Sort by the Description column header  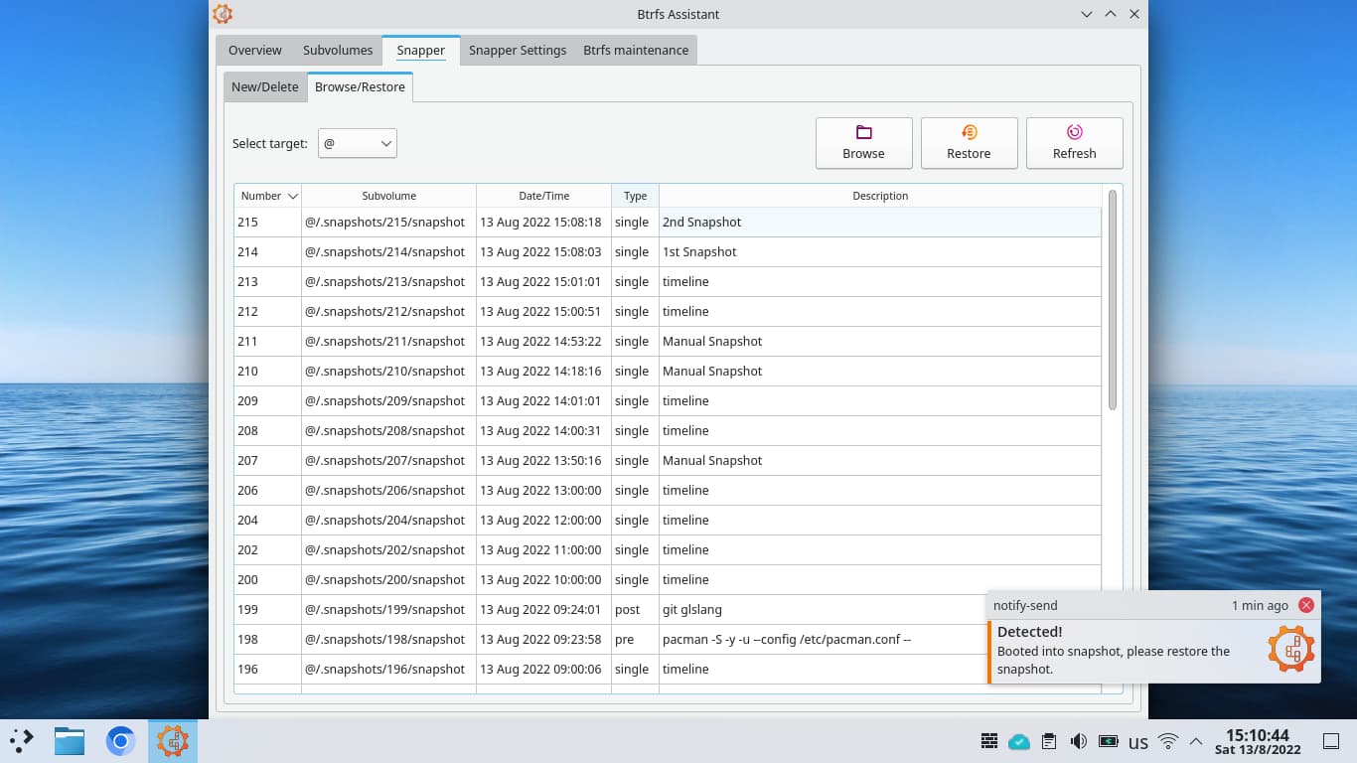[x=880, y=196]
